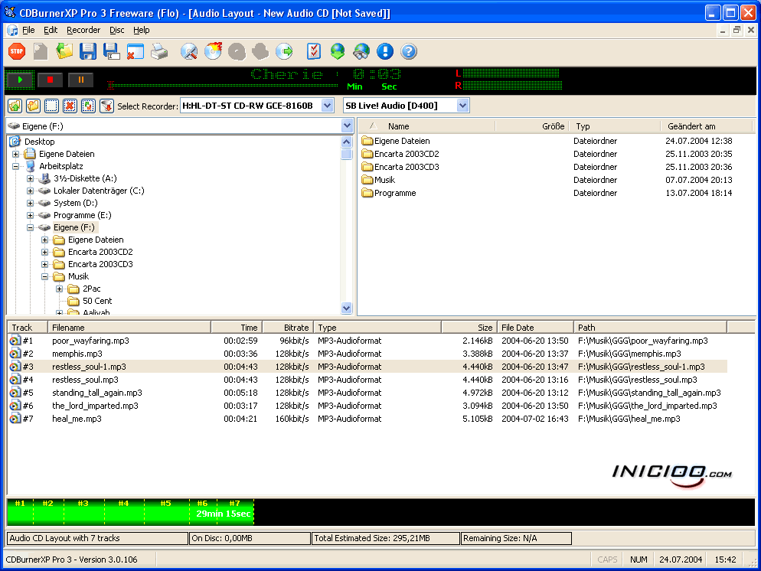This screenshot has height=571, width=761.
Task: Click the globe with binoculars icon
Action: (x=361, y=51)
